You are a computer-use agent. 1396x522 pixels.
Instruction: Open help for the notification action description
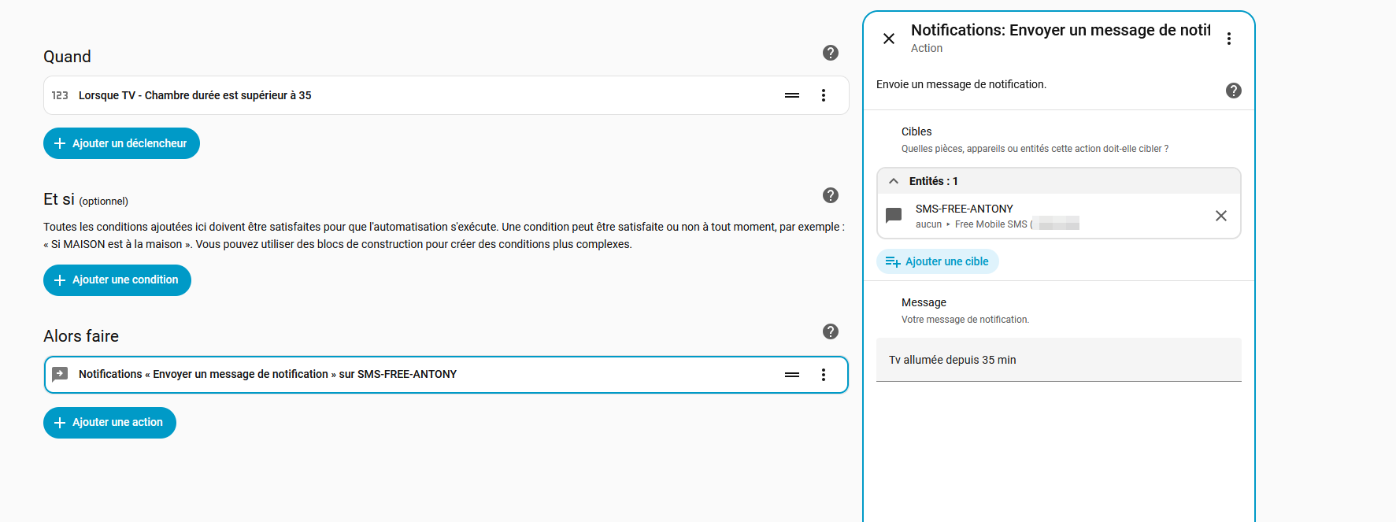click(1233, 91)
